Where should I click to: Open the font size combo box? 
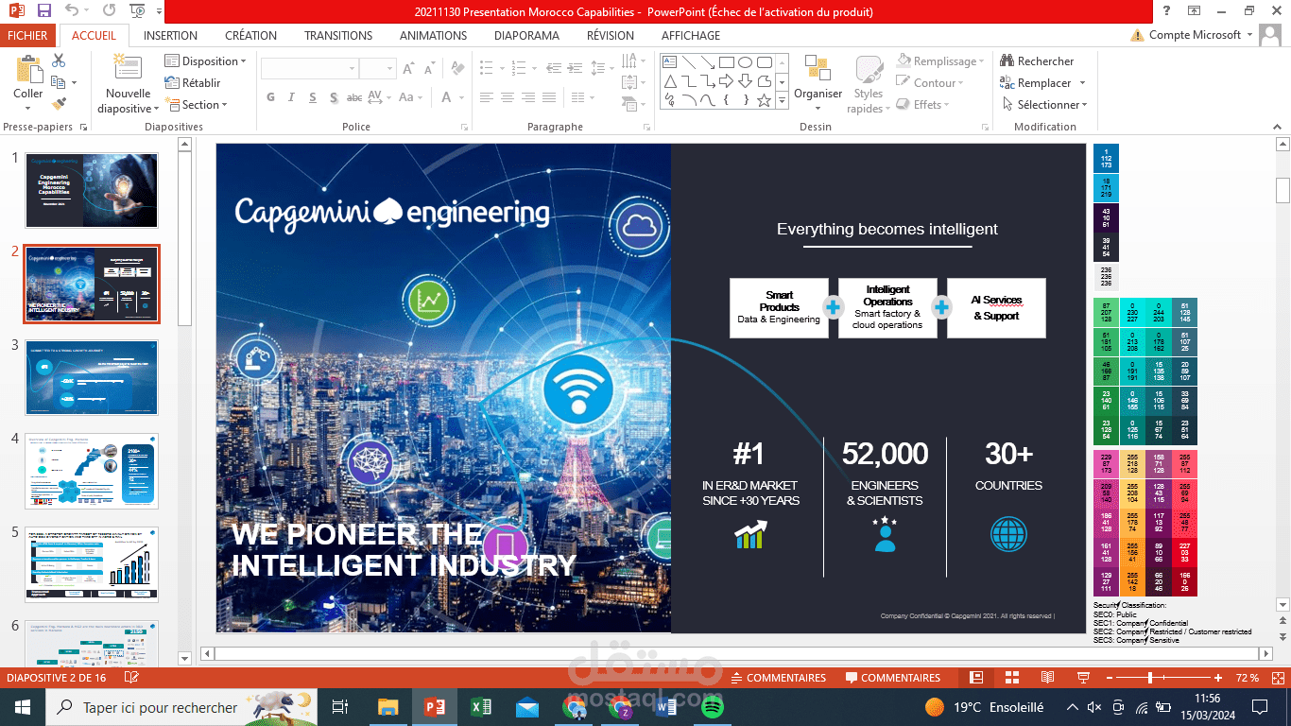click(377, 68)
